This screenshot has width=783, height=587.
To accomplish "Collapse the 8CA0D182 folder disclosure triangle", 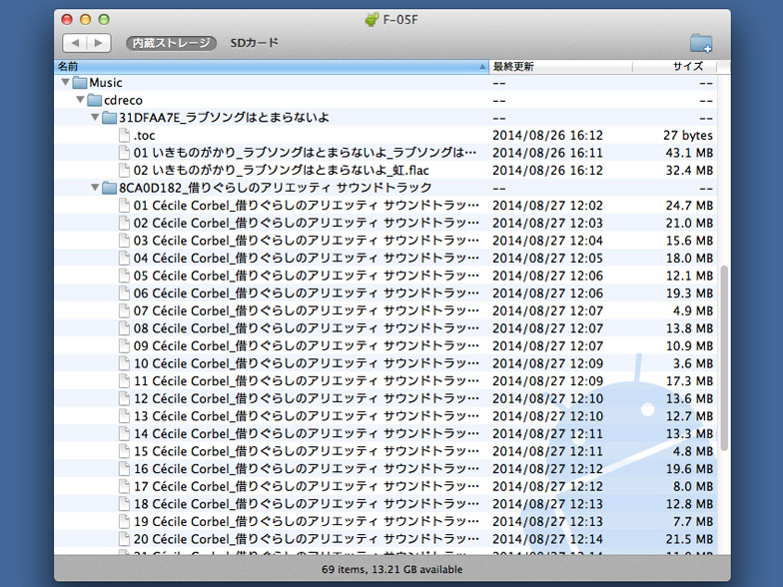I will [96, 188].
